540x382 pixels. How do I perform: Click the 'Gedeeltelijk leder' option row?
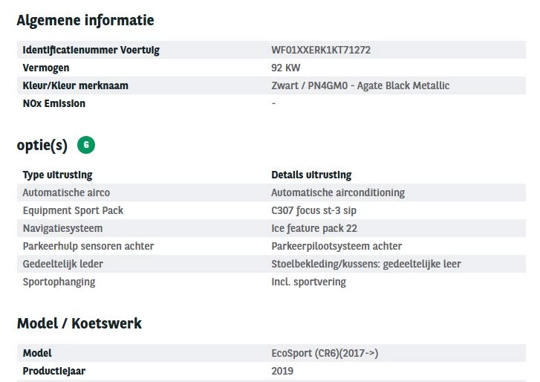[x=63, y=265]
